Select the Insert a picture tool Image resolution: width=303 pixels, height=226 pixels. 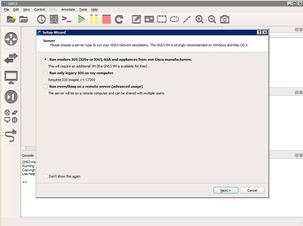point(149,19)
